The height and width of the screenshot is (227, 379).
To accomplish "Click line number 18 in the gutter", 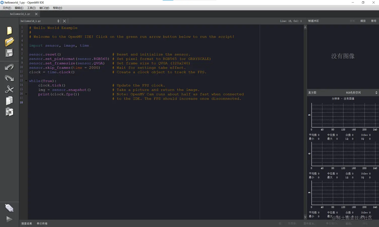I will click(x=22, y=102).
